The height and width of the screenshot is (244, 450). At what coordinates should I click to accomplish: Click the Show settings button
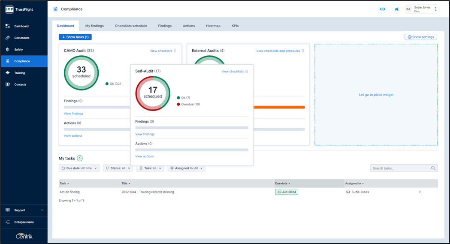pyautogui.click(x=420, y=37)
